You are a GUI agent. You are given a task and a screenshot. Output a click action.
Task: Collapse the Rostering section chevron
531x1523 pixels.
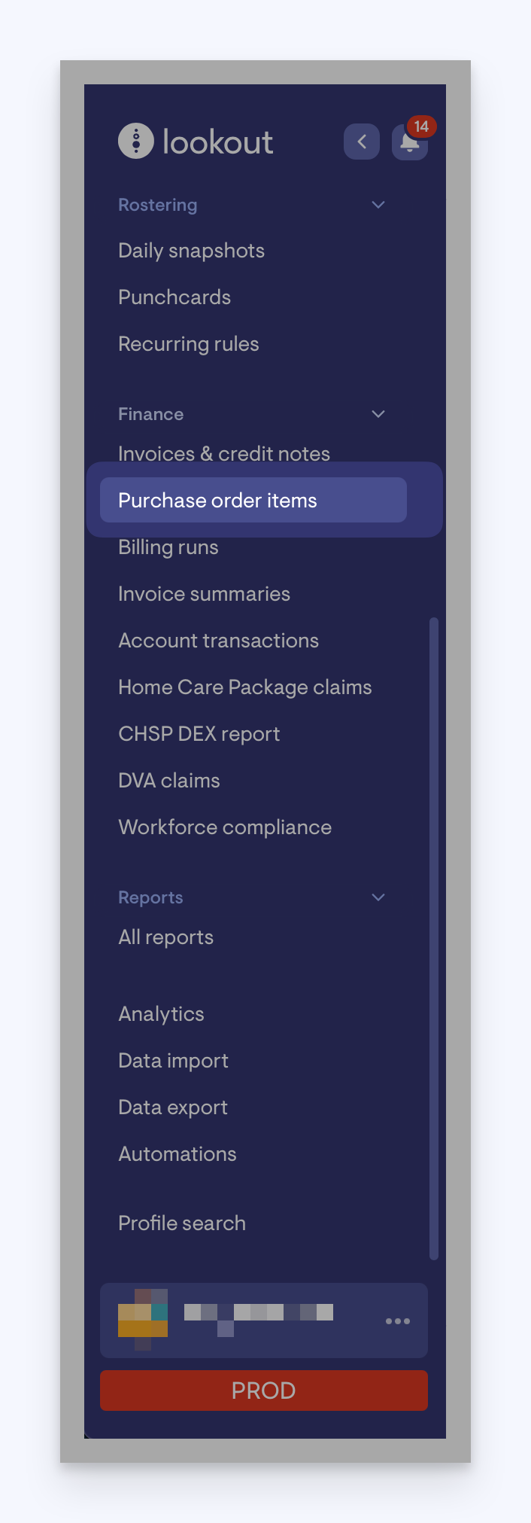point(378,205)
